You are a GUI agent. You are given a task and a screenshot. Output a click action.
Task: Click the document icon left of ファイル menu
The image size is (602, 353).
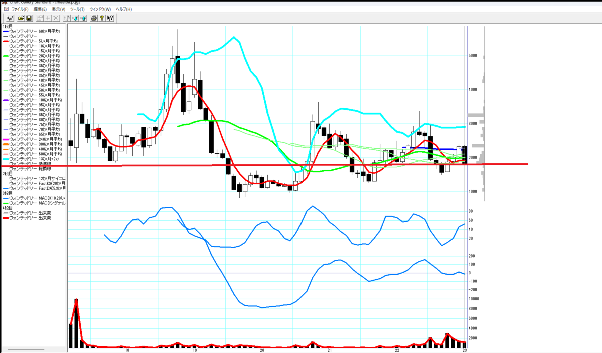[x=6, y=9]
